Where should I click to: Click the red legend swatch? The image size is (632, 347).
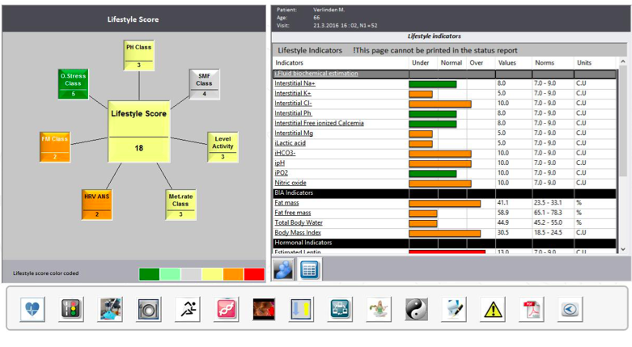tap(254, 274)
